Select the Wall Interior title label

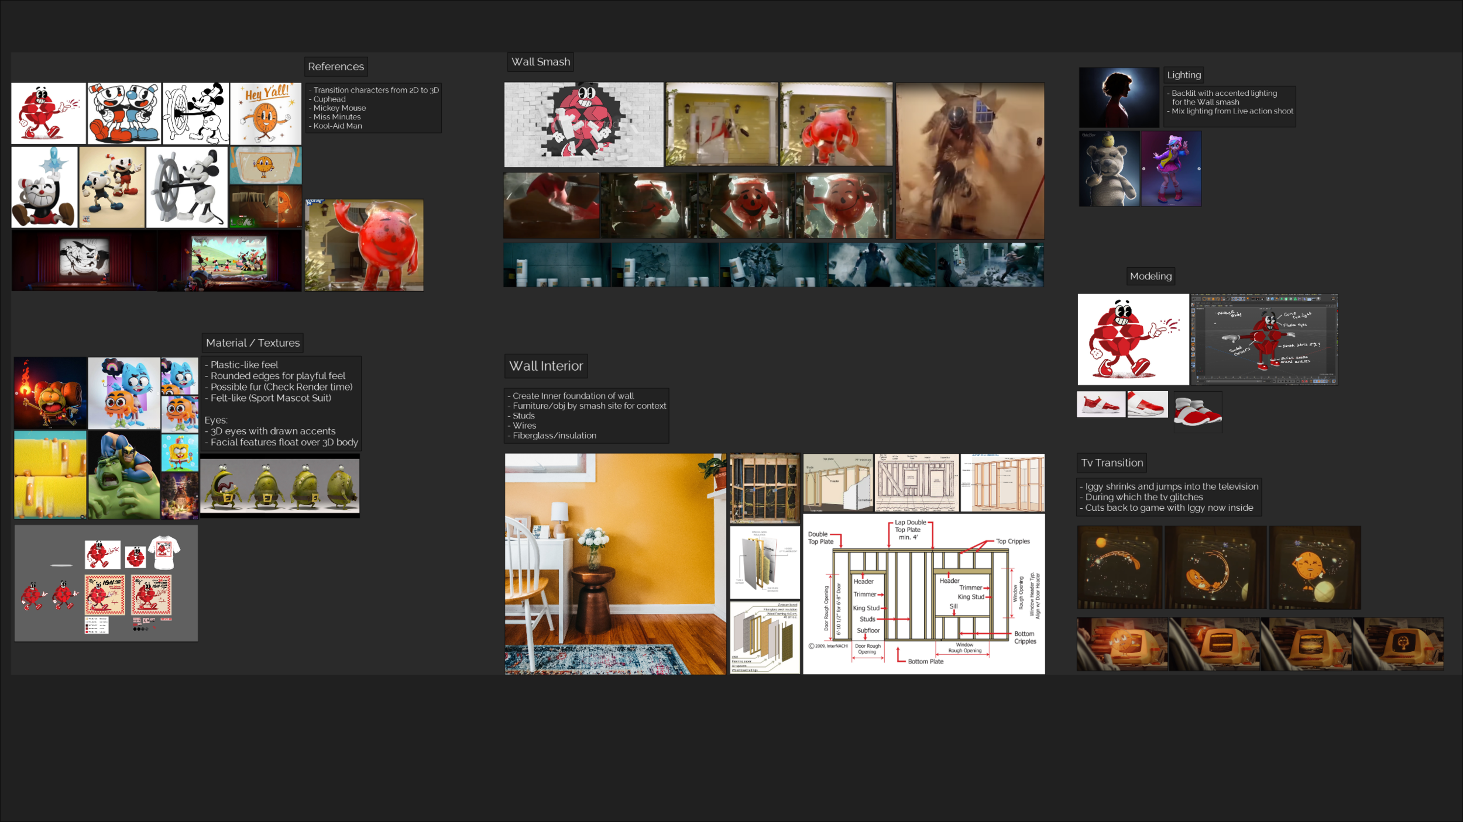pyautogui.click(x=545, y=366)
